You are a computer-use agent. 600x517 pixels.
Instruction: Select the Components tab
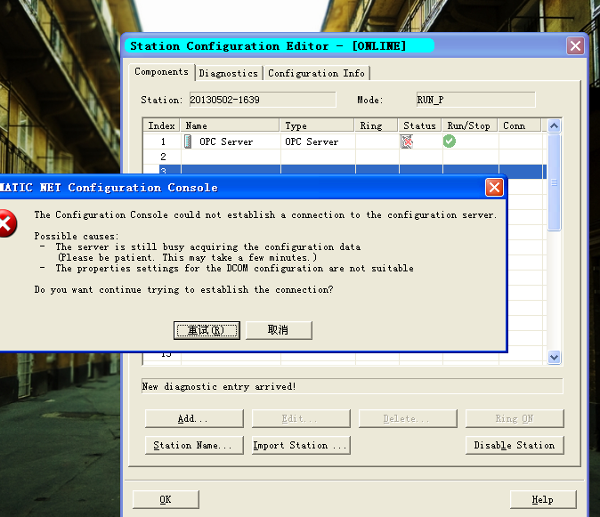[161, 72]
